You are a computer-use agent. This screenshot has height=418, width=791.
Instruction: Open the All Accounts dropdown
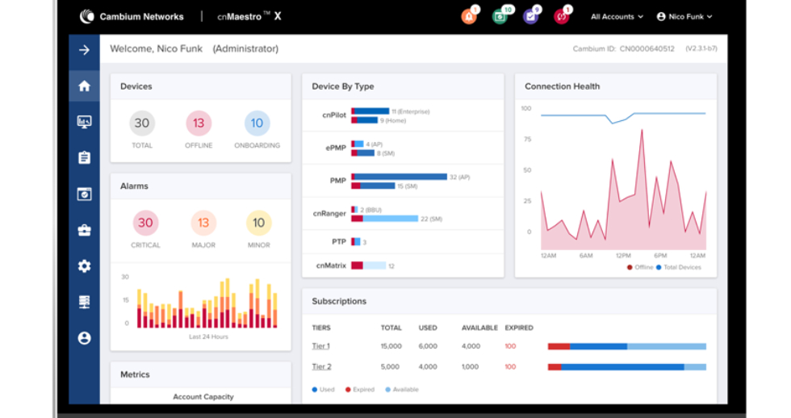(x=617, y=17)
